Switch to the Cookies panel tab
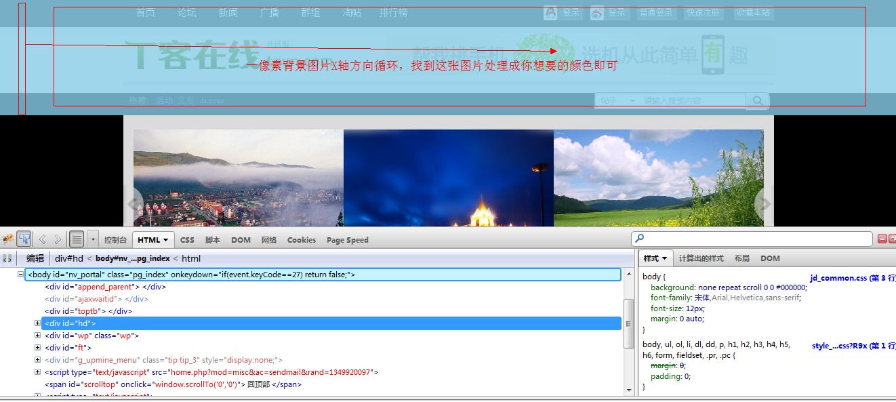The width and height of the screenshot is (896, 402). pos(302,240)
